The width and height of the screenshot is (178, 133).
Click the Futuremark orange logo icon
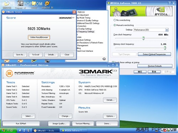[9, 73]
